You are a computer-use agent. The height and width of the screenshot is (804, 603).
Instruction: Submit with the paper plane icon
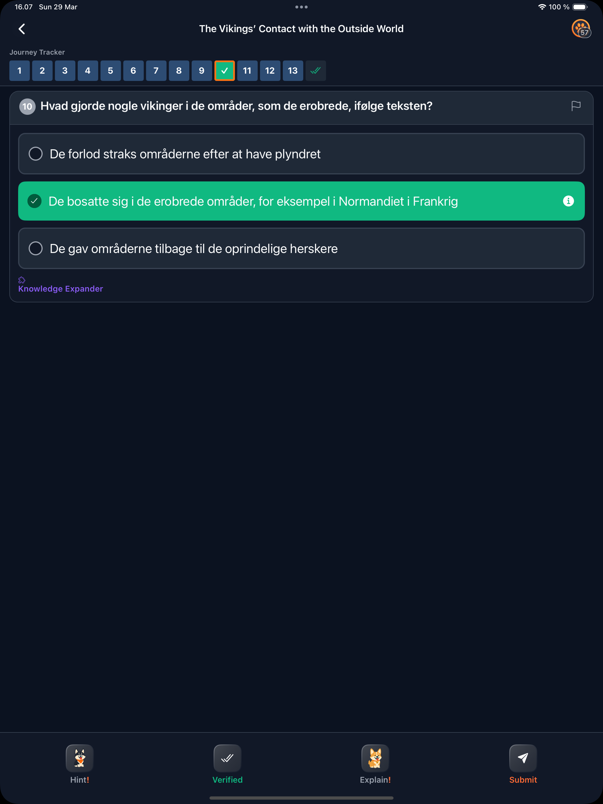[523, 758]
